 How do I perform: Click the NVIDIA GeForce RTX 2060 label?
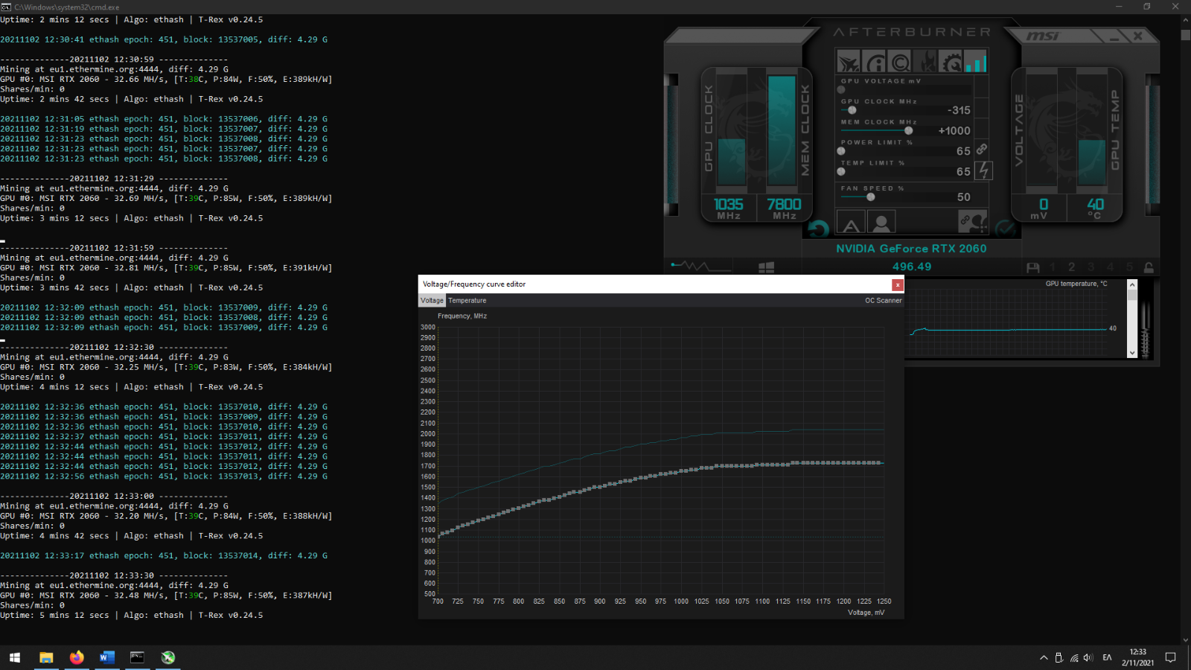click(911, 249)
